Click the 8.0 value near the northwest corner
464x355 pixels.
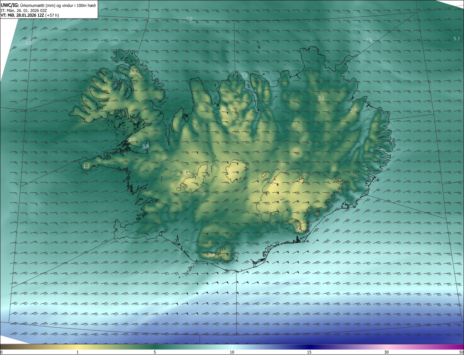click(x=29, y=43)
